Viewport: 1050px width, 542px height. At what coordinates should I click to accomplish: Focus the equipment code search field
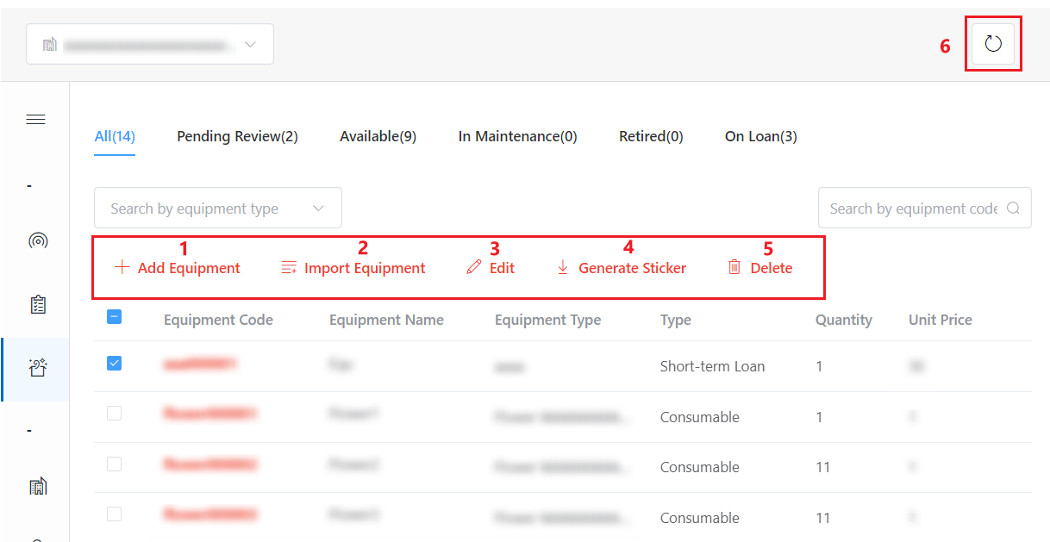coord(912,209)
